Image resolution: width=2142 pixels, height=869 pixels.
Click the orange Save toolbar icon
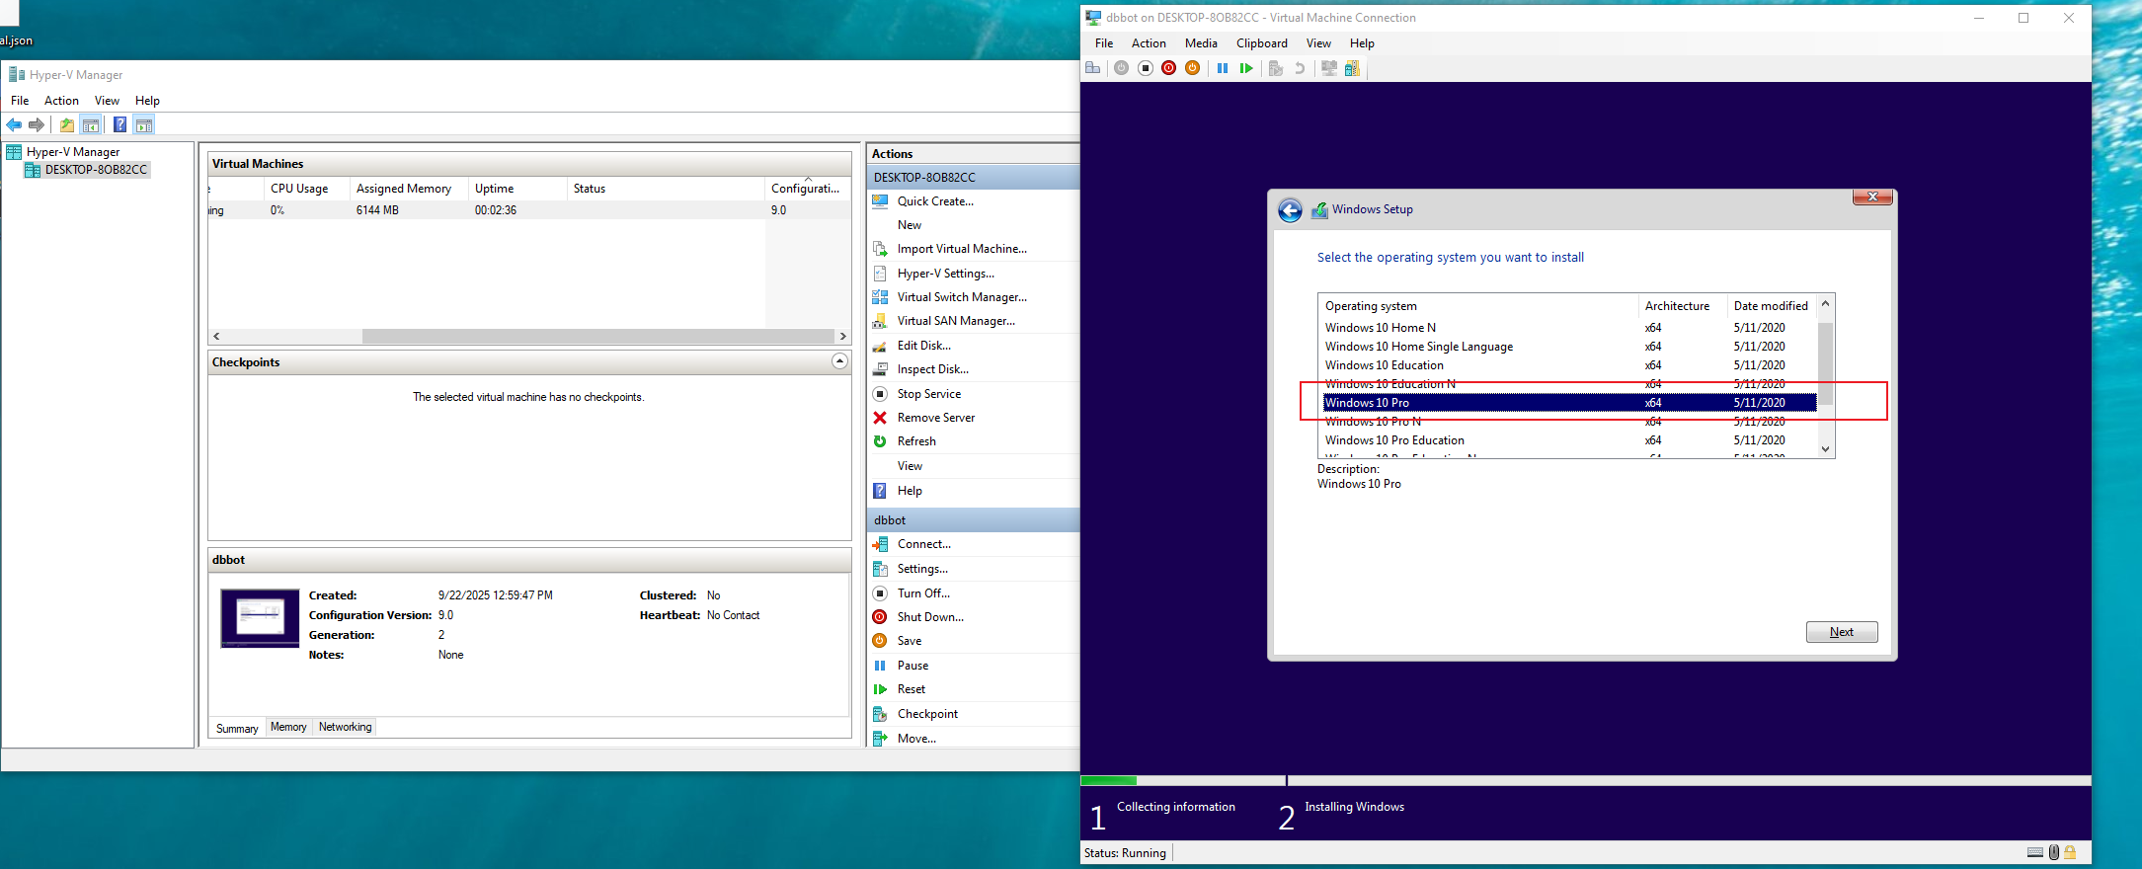click(1192, 68)
